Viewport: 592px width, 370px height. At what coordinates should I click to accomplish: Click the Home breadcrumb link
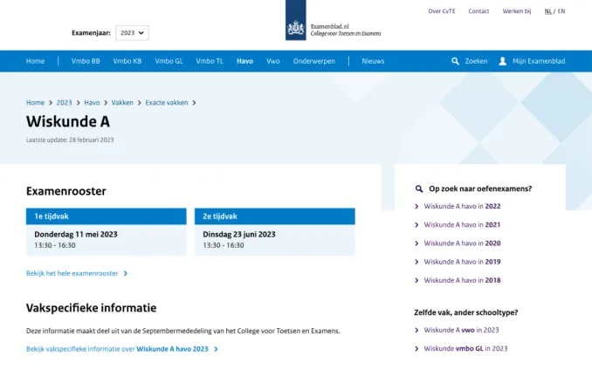coord(35,102)
